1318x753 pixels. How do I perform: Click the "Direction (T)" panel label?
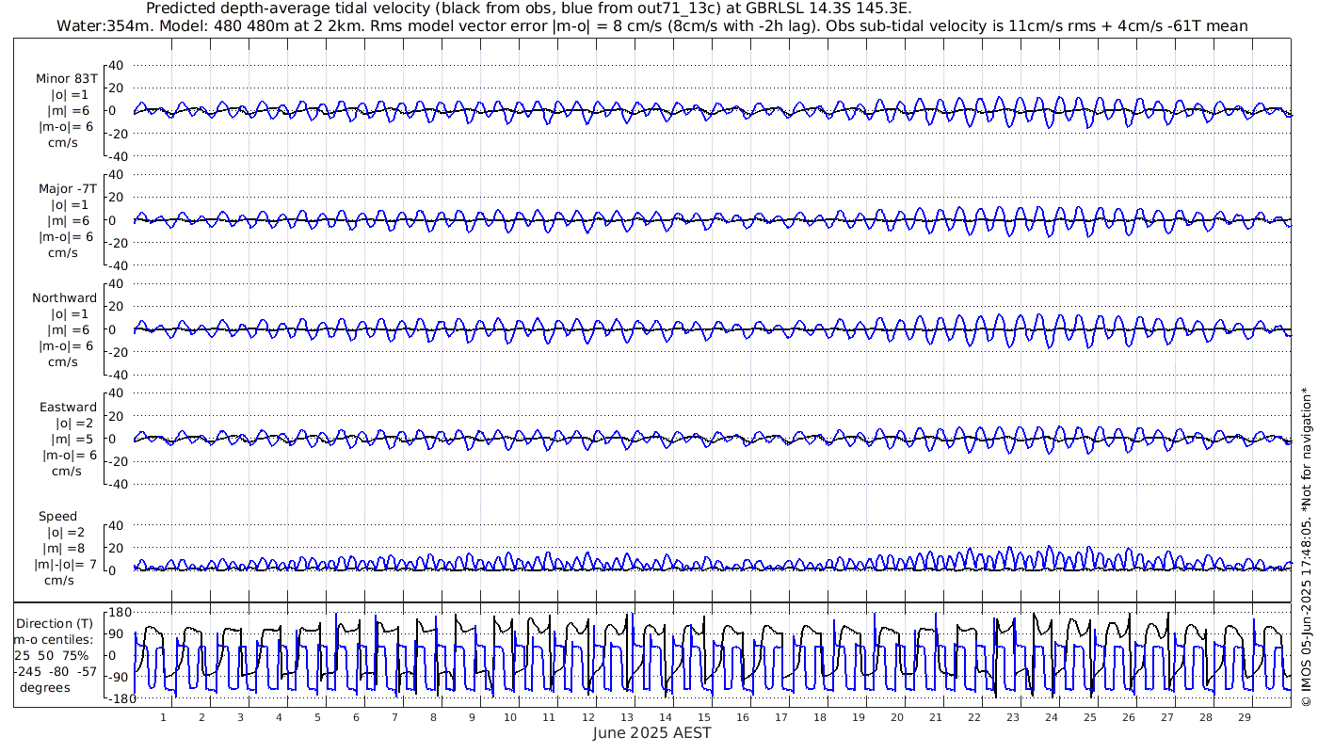pyautogui.click(x=55, y=623)
